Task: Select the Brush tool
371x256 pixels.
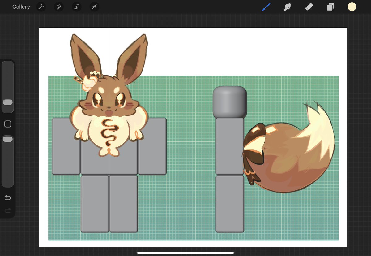Action: 266,7
